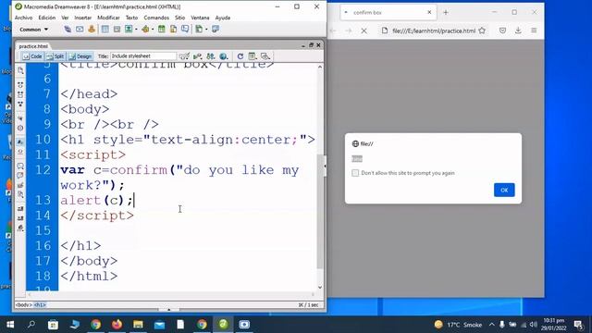The height and width of the screenshot is (333, 592).
Task: Open Edición menu
Action: [47, 18]
